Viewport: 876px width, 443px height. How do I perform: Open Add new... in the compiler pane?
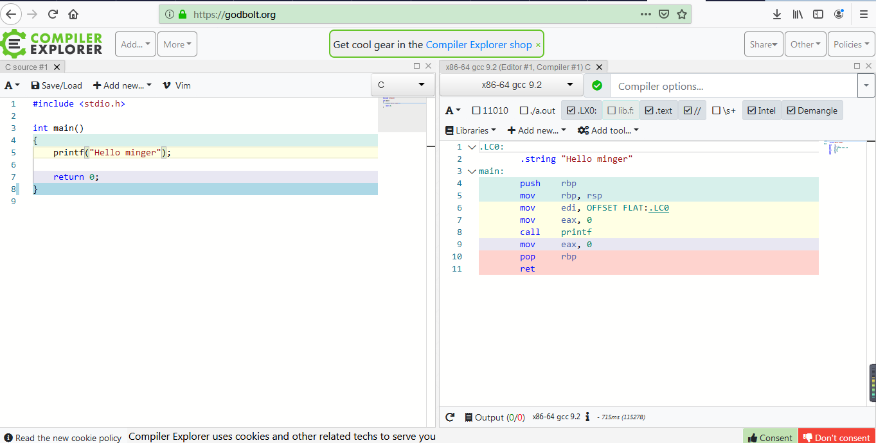point(537,130)
